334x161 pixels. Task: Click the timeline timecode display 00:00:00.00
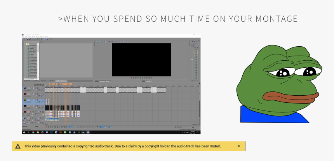39,85
